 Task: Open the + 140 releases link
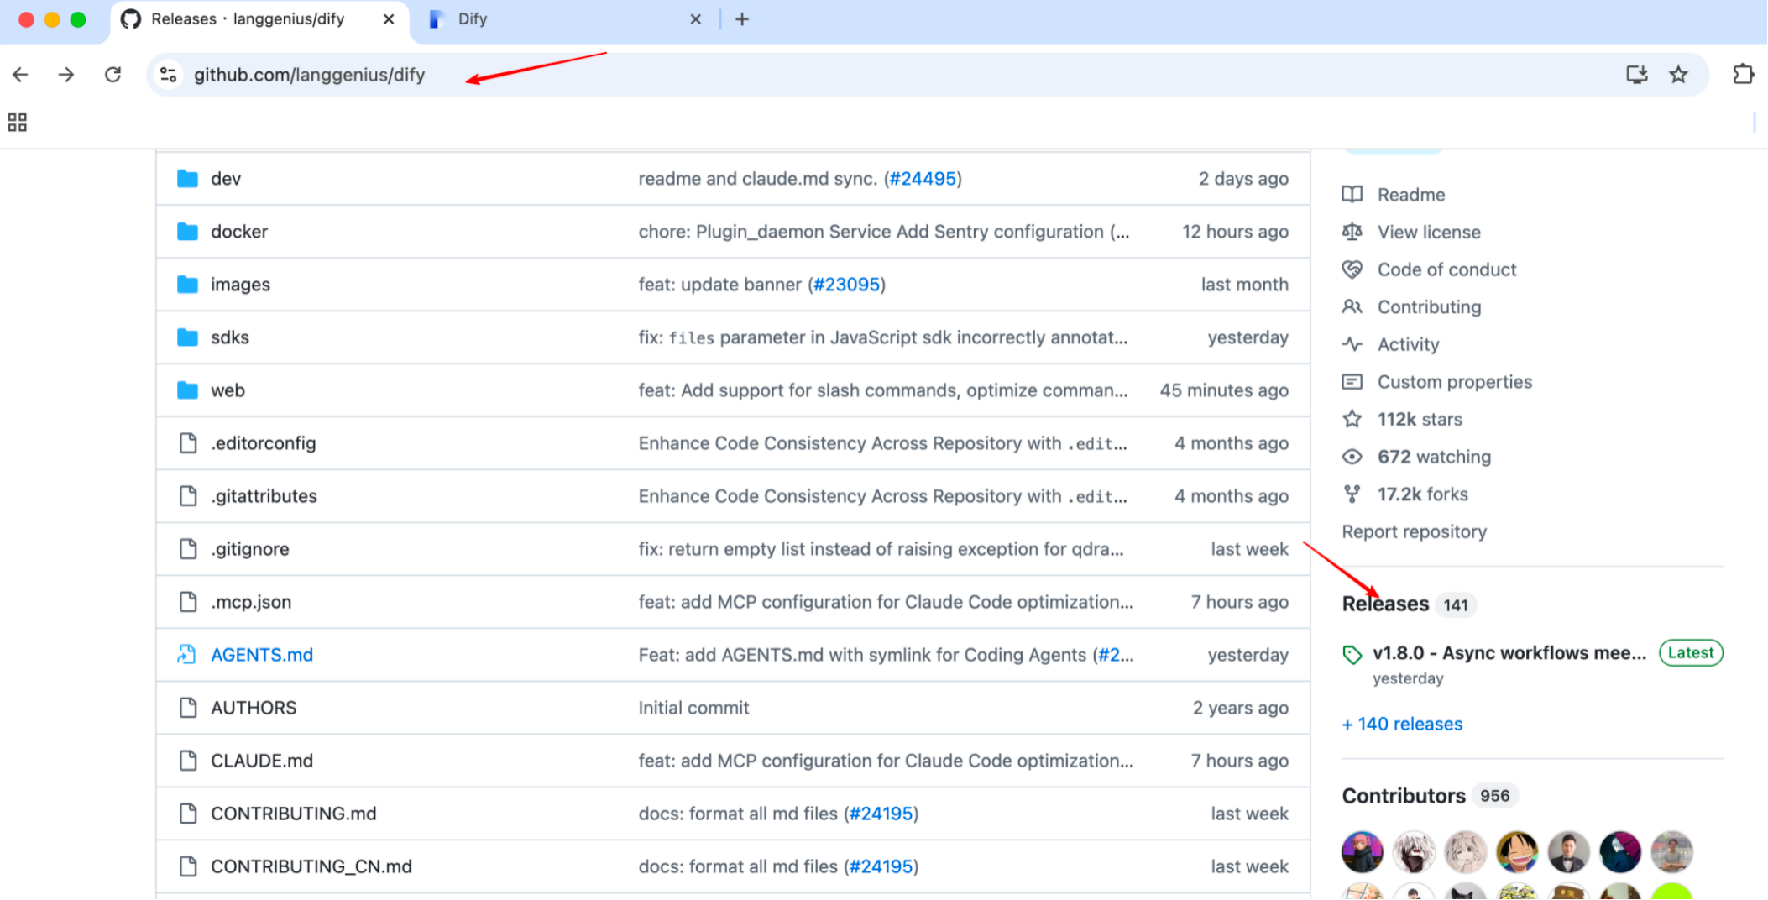click(1402, 725)
